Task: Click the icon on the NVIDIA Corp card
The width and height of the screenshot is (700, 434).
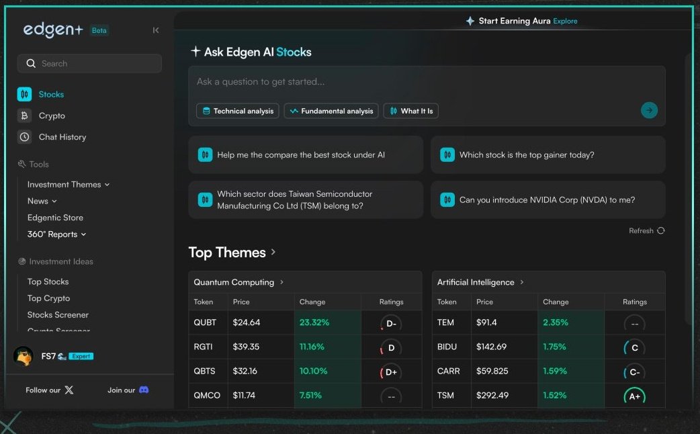Action: click(x=447, y=200)
